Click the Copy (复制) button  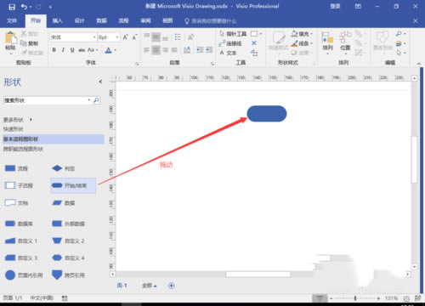(x=30, y=43)
